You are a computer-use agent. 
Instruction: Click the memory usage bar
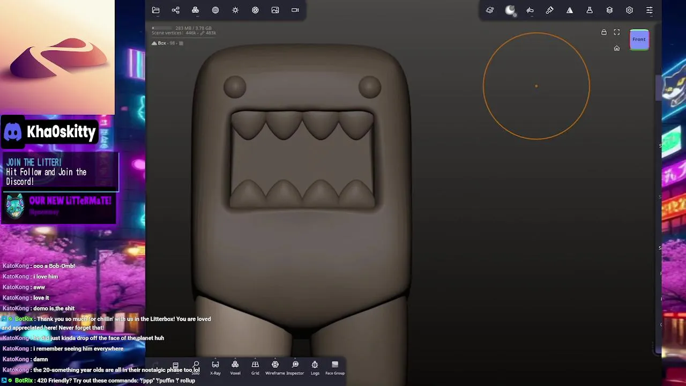[162, 28]
